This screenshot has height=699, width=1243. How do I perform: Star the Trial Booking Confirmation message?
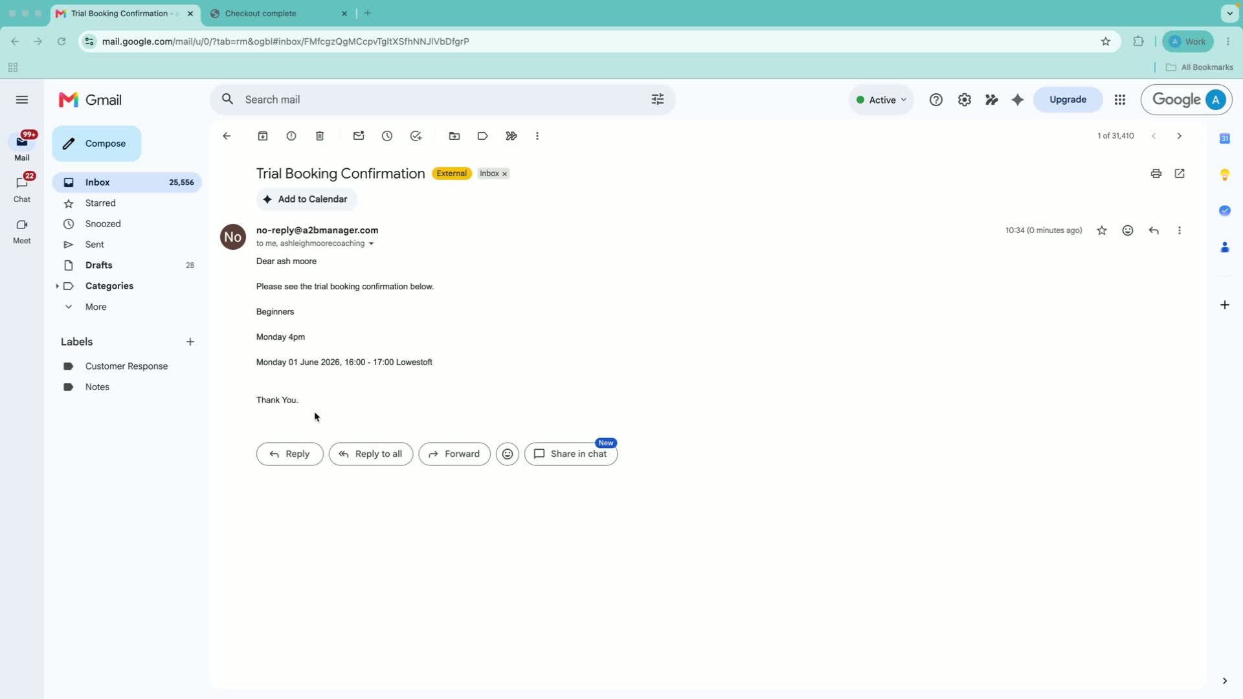[1102, 230]
